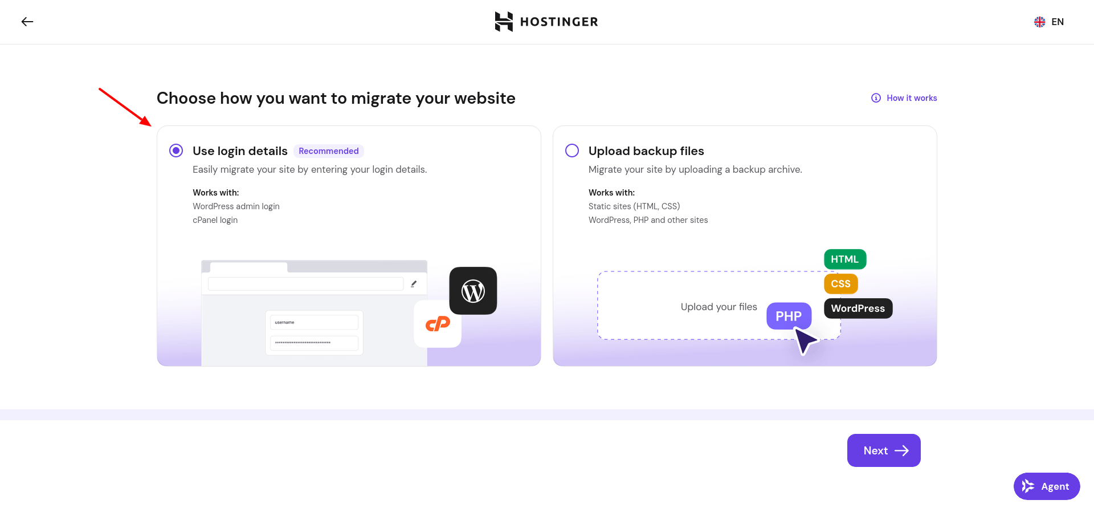1094x508 pixels.
Task: Click the cPanel logo icon
Action: pyautogui.click(x=438, y=324)
